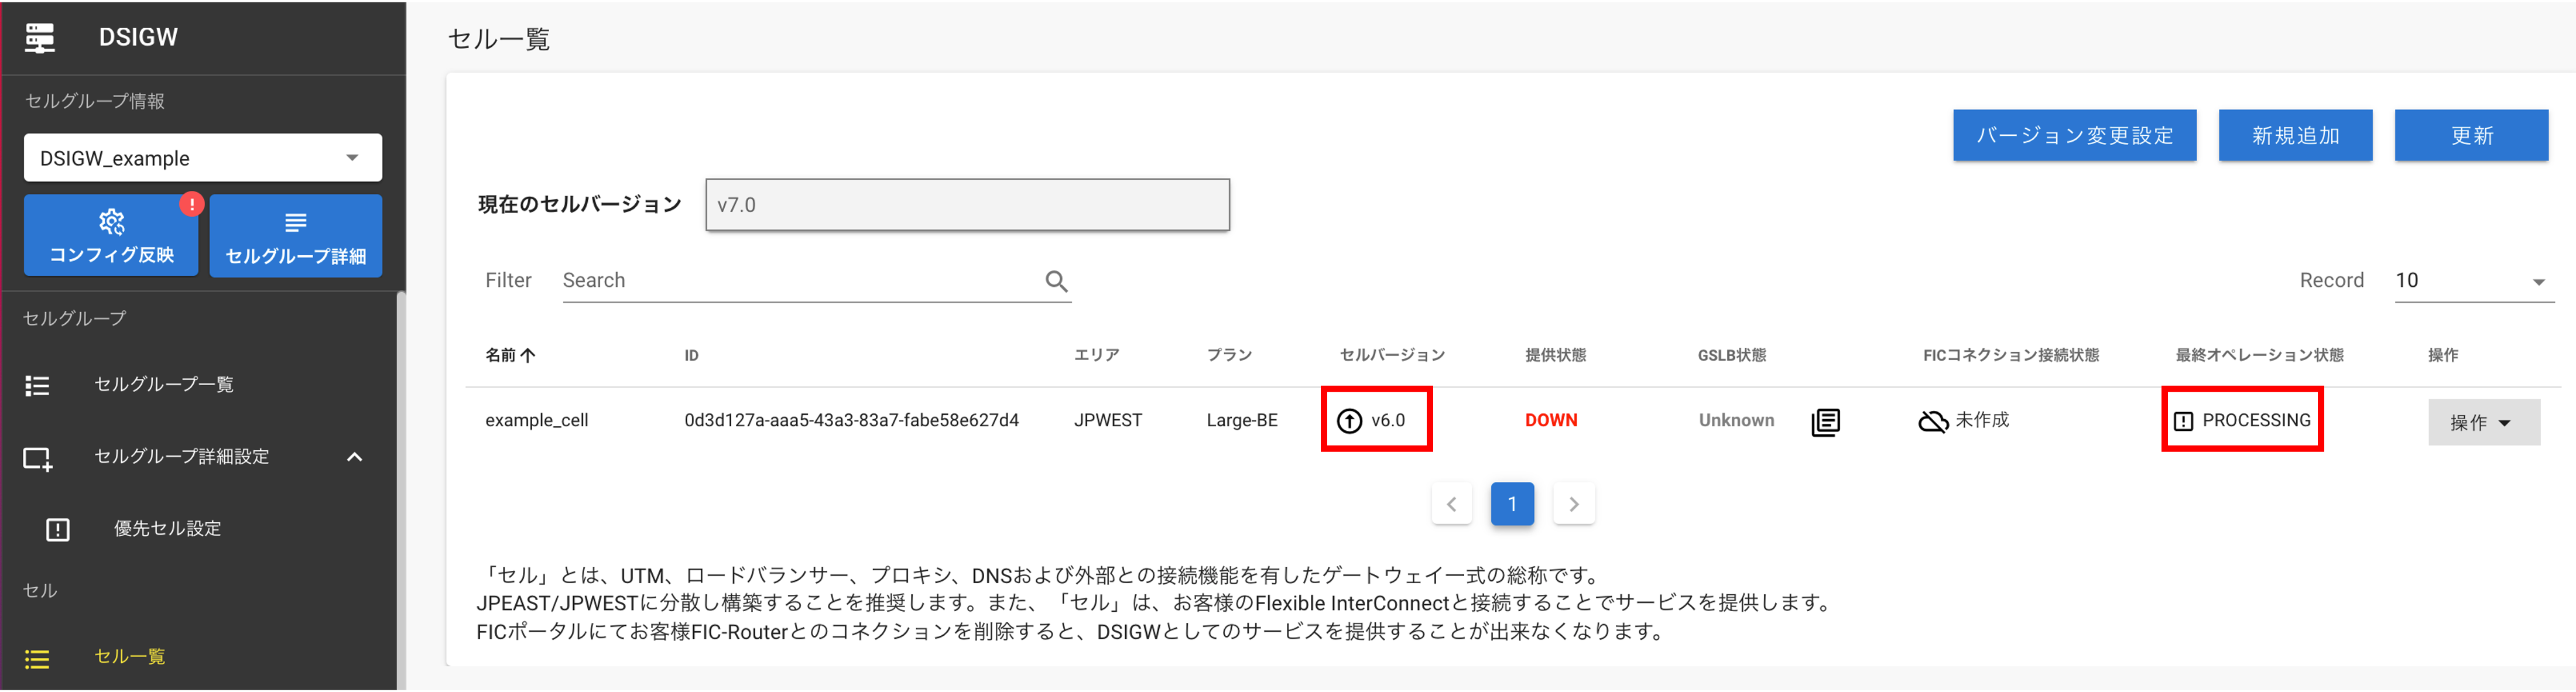The height and width of the screenshot is (692, 2576).
Task: Collapse the セルグループ詳細設定 chevron
Action: [354, 457]
